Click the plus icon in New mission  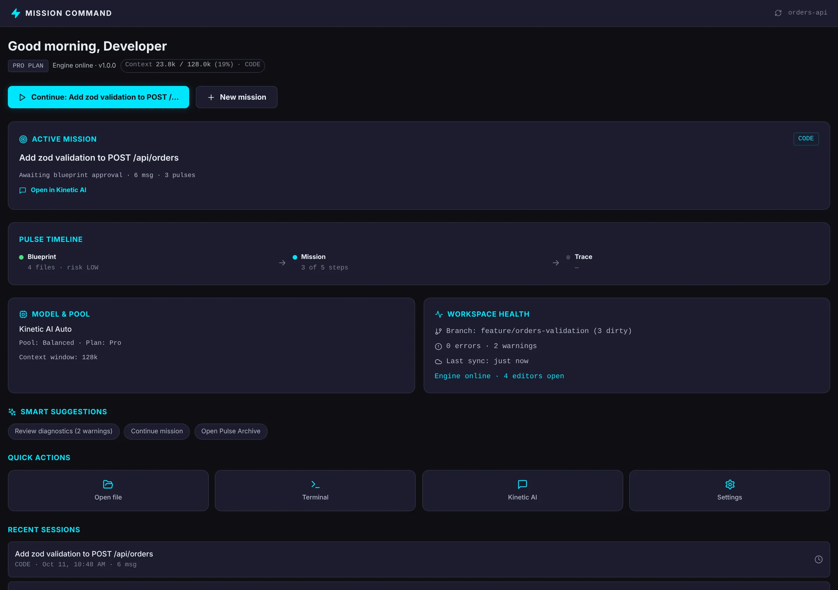coord(211,98)
